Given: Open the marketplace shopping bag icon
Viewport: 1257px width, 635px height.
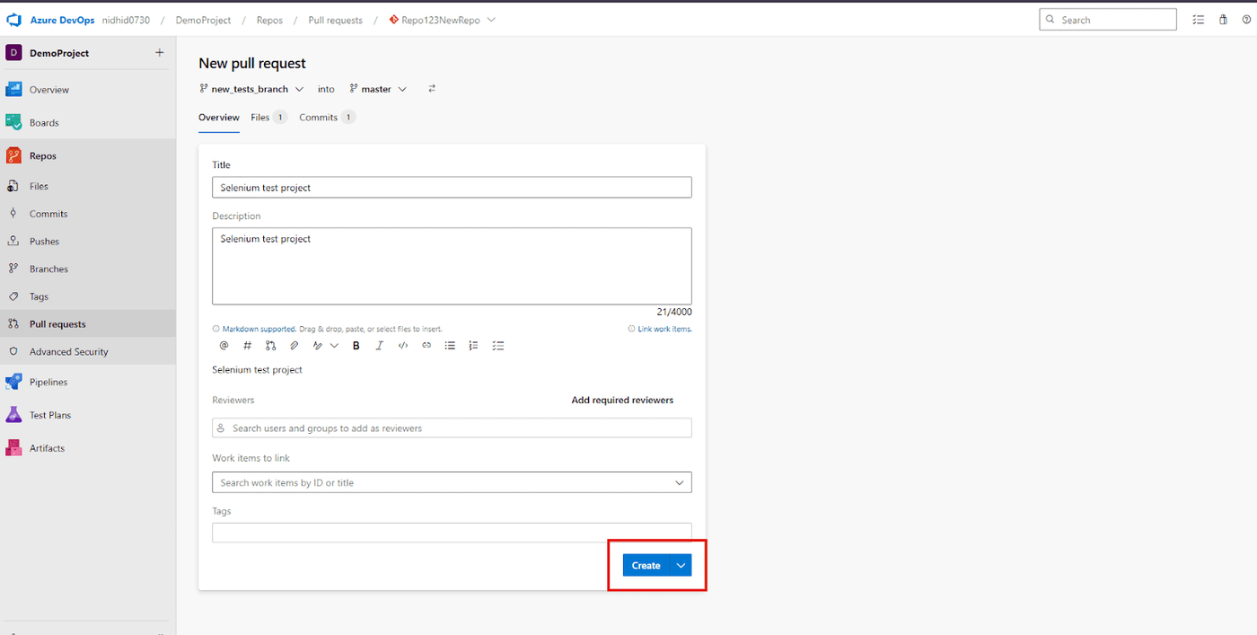Looking at the screenshot, I should (1223, 20).
